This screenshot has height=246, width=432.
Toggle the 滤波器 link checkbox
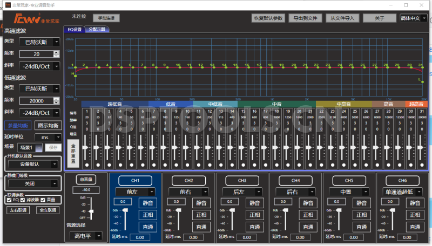click(23, 200)
